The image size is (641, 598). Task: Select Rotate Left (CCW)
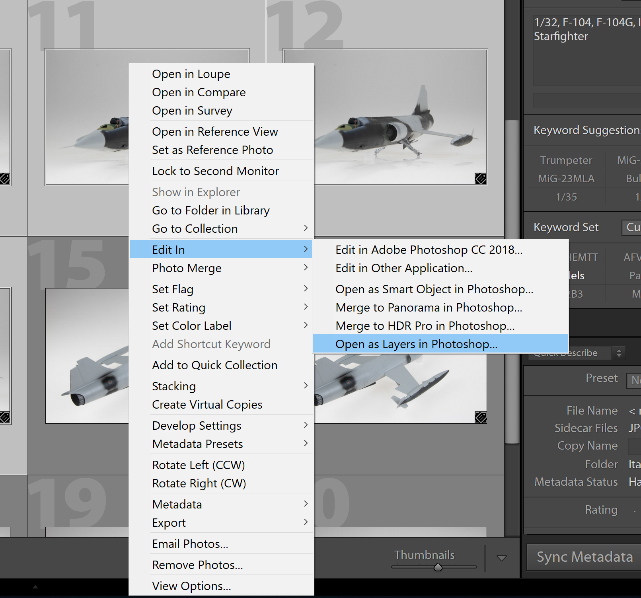(198, 465)
